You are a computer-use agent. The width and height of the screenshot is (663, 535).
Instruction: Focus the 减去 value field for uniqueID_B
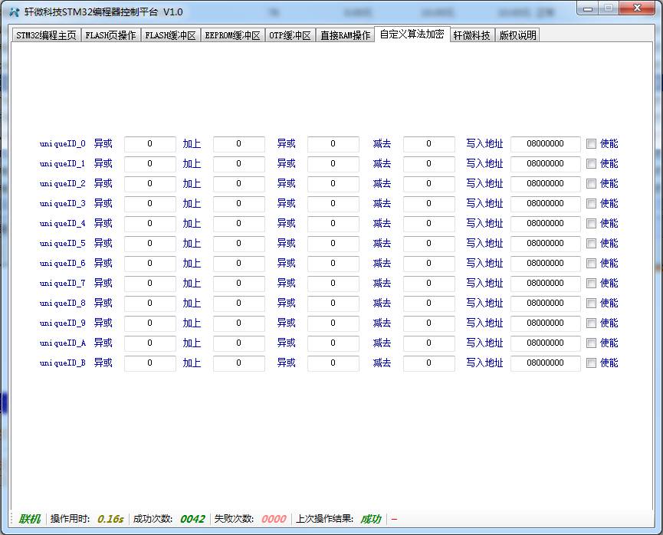click(x=428, y=363)
